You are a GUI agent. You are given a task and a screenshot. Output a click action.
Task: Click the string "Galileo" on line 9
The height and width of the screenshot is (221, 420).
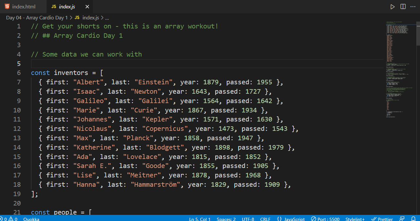90,101
